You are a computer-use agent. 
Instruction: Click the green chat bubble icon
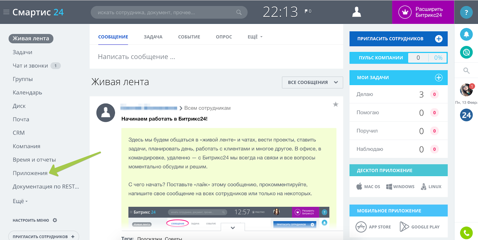tap(466, 53)
